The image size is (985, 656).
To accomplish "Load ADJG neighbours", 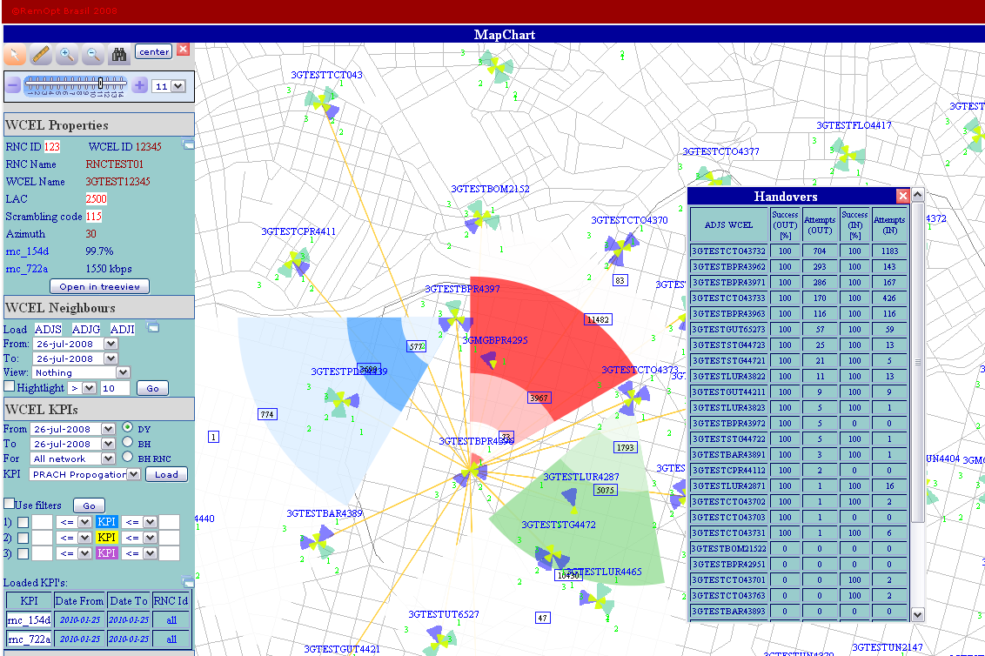I will coord(85,329).
